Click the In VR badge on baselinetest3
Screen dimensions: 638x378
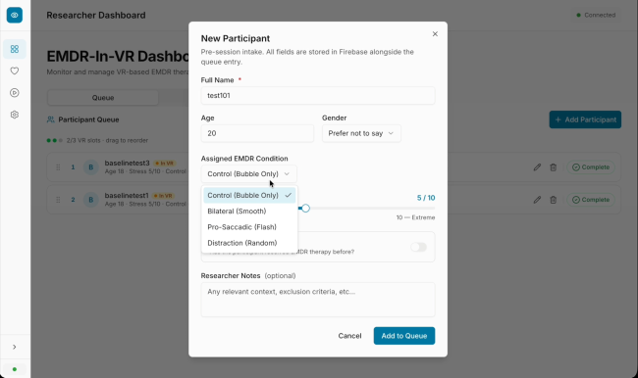164,164
